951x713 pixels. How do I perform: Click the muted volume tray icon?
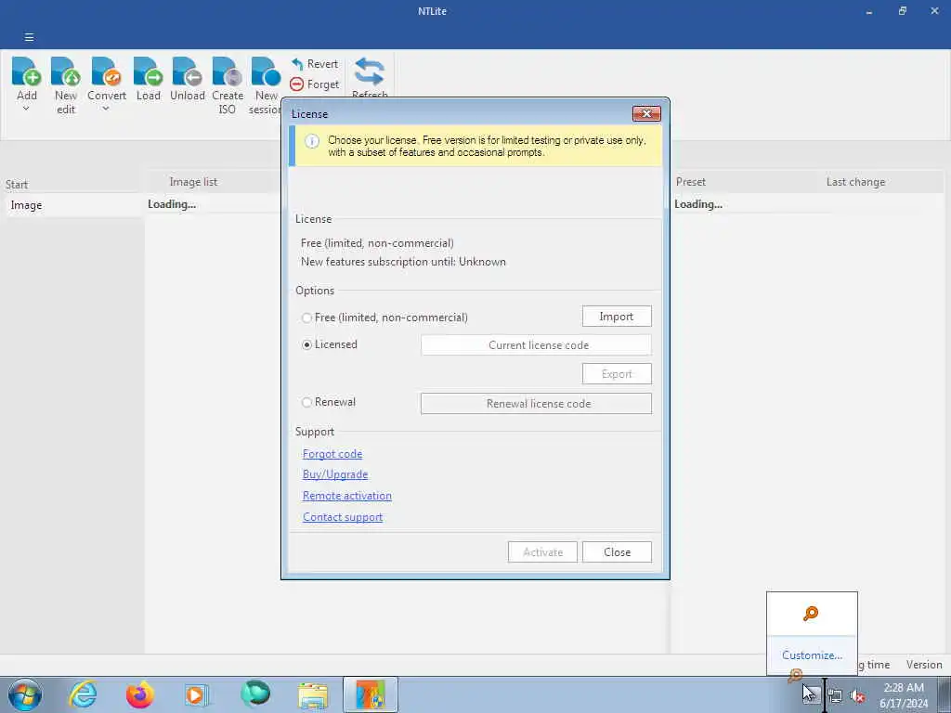point(857,696)
